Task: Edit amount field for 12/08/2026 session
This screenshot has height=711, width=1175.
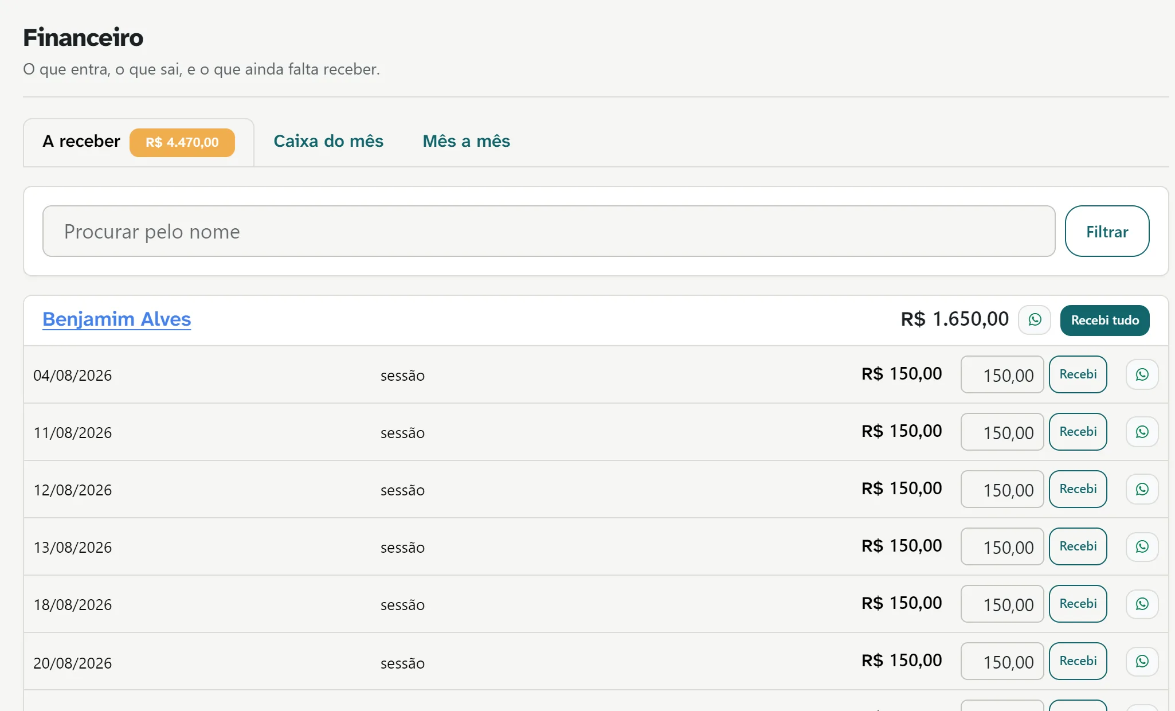Action: pyautogui.click(x=1002, y=489)
